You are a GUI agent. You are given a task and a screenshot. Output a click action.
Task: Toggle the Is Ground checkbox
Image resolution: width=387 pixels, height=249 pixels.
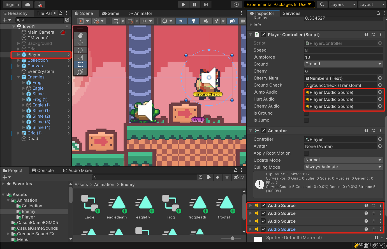tap(307, 113)
